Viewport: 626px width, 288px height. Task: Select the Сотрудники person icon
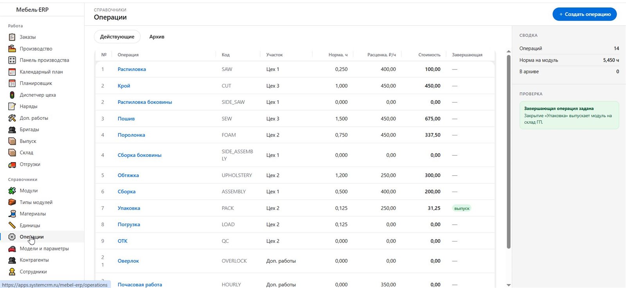[x=12, y=272]
